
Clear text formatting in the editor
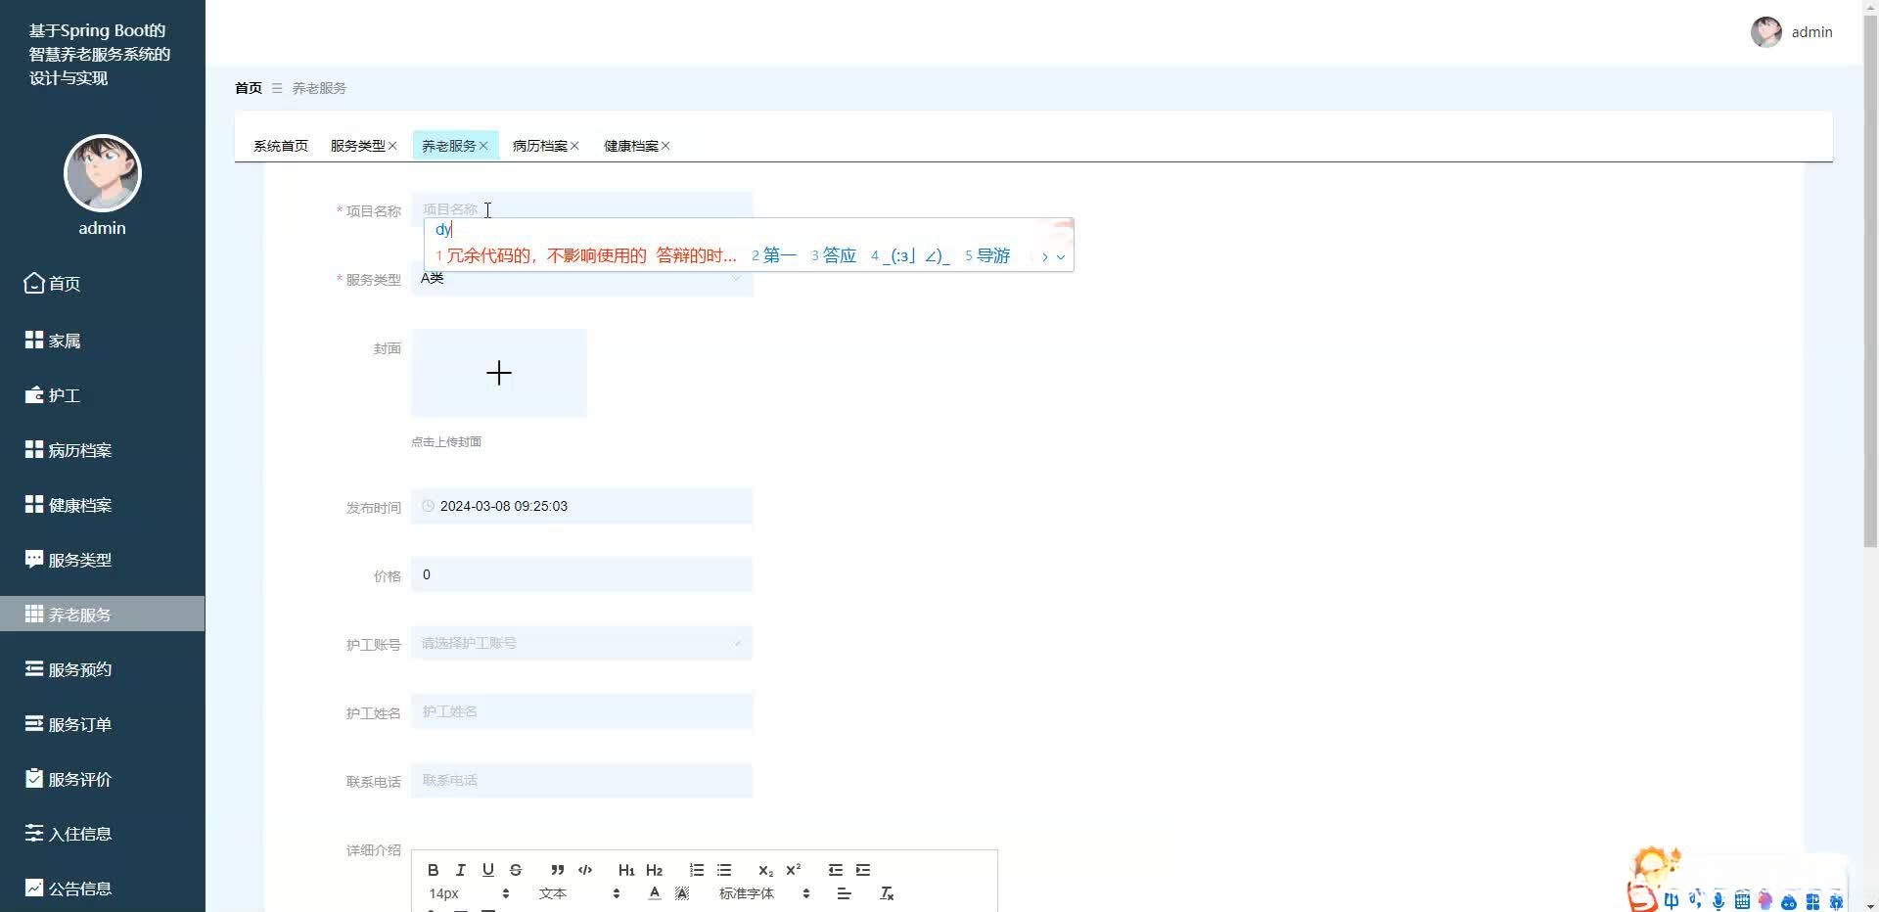pos(887,893)
